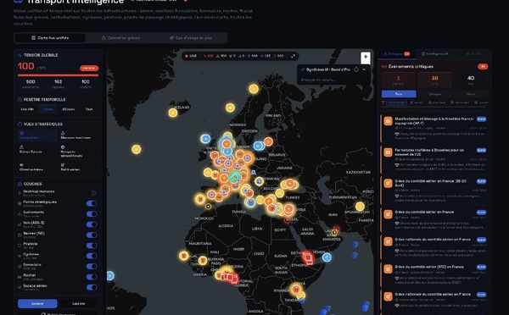Select the Critiques severity filter button

[x=434, y=94]
